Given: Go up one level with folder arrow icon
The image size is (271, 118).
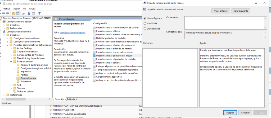Looking at the screenshot, I should point(13,13).
